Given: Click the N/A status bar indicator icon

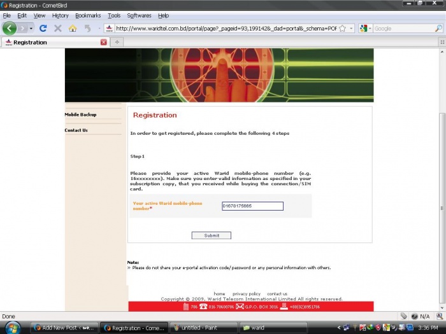Looking at the screenshot, I should click(x=415, y=316).
